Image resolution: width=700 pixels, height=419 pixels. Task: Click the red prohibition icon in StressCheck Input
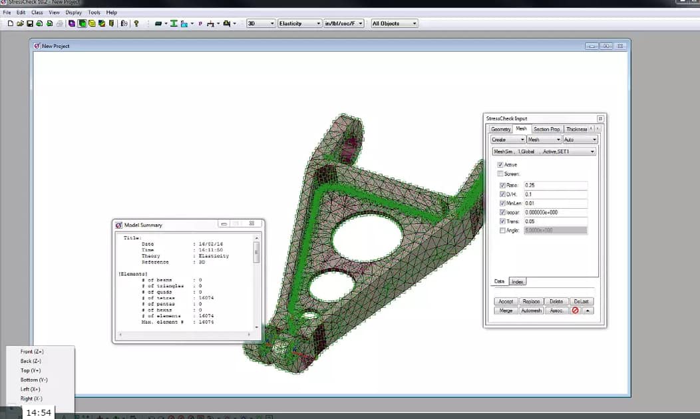pos(575,311)
